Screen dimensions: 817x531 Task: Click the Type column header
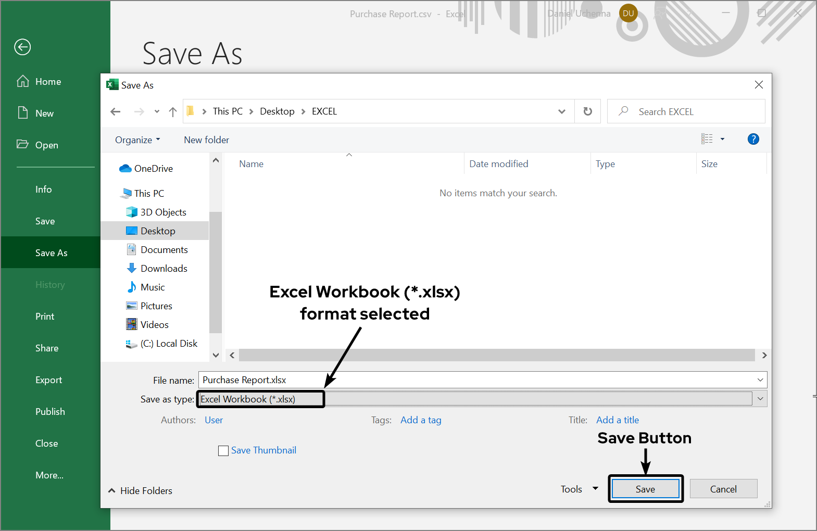pos(606,164)
